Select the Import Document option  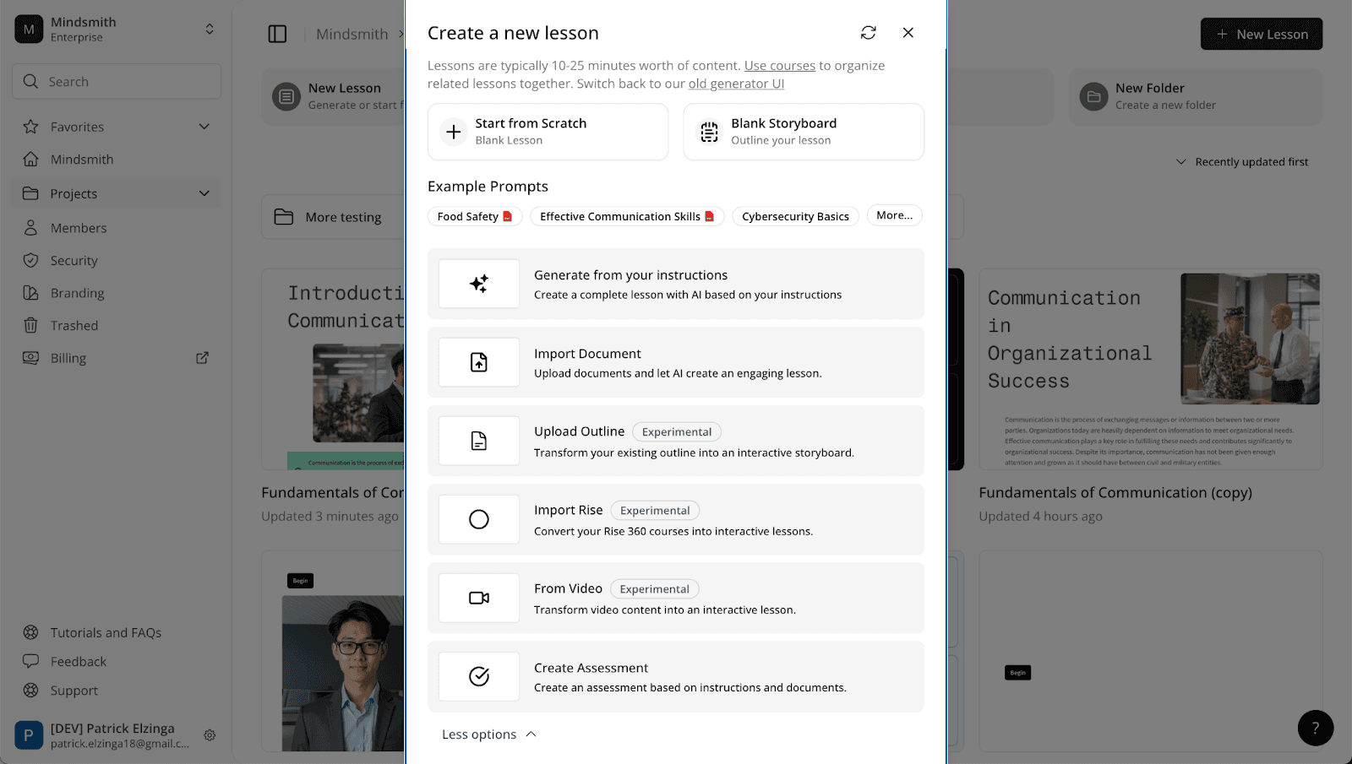point(676,362)
